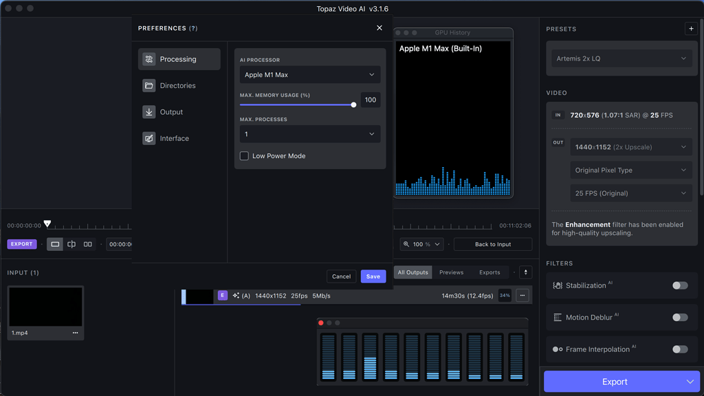This screenshot has height=396, width=704.
Task: Expand the Max Processes dropdown
Action: tap(309, 134)
